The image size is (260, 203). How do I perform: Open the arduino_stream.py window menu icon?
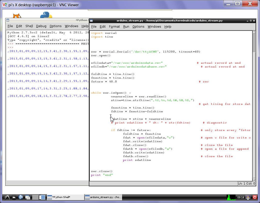(x=92, y=21)
